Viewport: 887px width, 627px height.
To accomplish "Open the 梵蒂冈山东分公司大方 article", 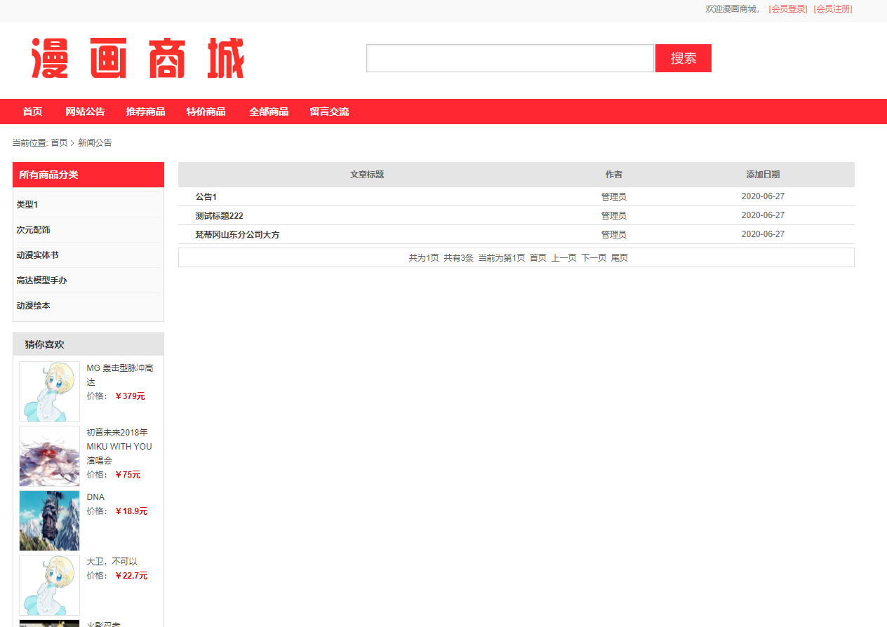I will 237,235.
